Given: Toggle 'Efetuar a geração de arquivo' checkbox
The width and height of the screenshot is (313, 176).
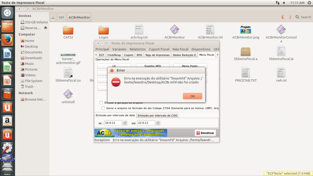Looking at the screenshot, I should click(101, 102).
